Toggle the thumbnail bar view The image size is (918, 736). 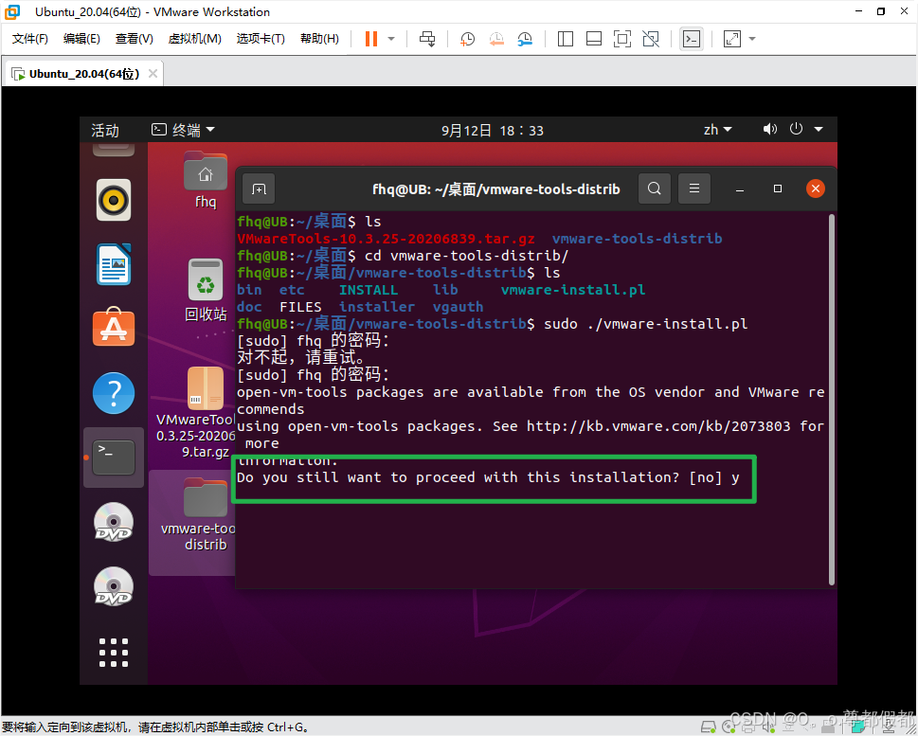pyautogui.click(x=594, y=39)
